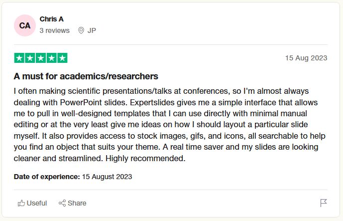Click the fifth green rating star

(62, 58)
